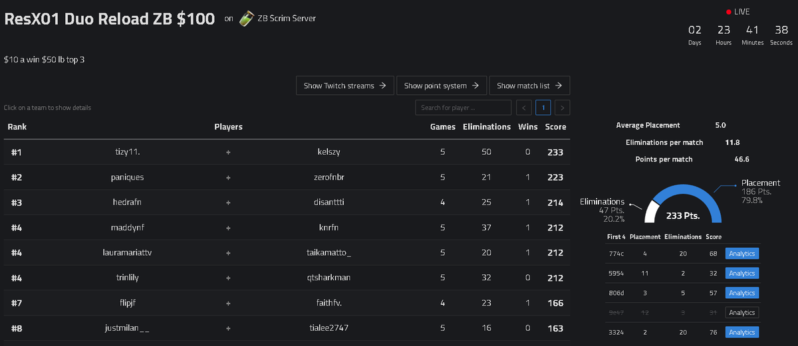Open Analytics for match 774c
Screen dimensions: 798x346
(x=742, y=254)
